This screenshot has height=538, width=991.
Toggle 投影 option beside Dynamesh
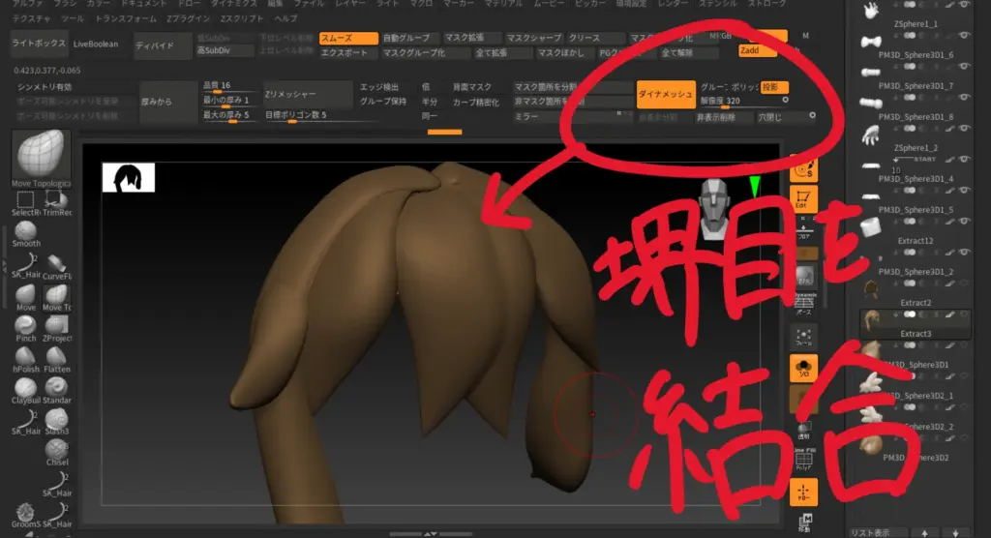(773, 87)
